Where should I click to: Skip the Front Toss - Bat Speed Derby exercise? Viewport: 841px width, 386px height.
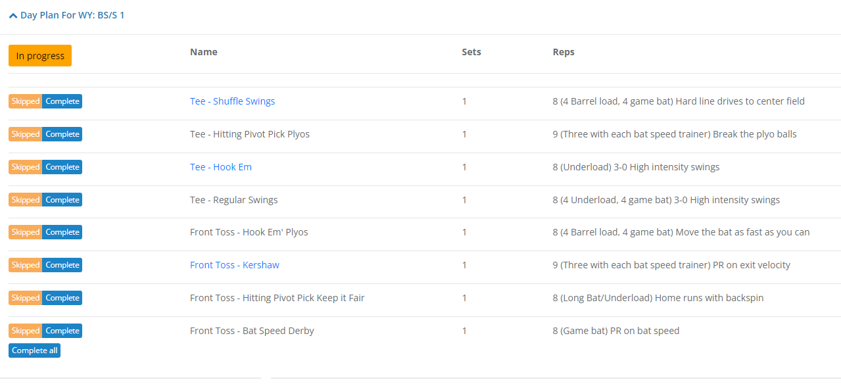26,331
